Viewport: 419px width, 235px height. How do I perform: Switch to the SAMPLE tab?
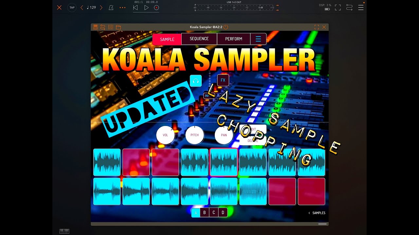coord(167,39)
